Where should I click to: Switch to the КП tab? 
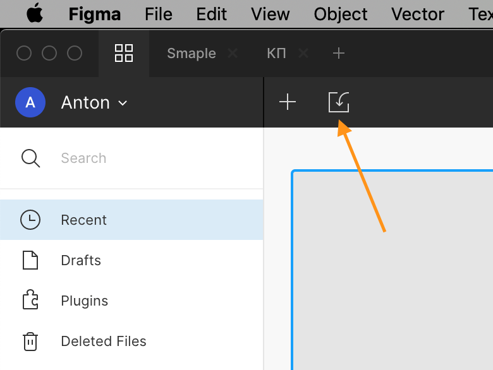click(276, 53)
